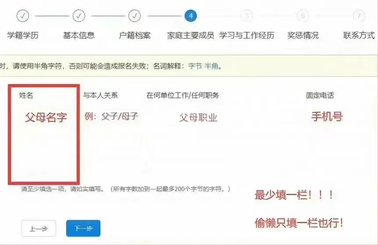Image resolution: width=378 pixels, height=245 pixels.
Task: Click the first completed step checkmark circle
Action: coord(23,16)
